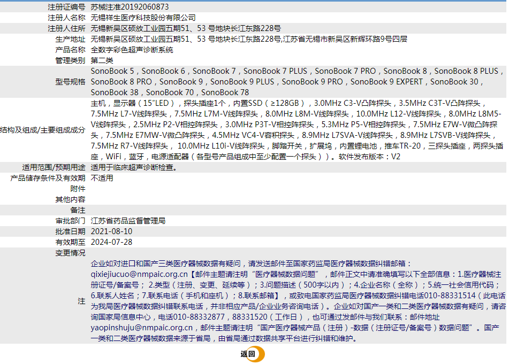This screenshot has height=364, width=509.
Task: Click the SonoBook 30 model name
Action: pos(454,82)
